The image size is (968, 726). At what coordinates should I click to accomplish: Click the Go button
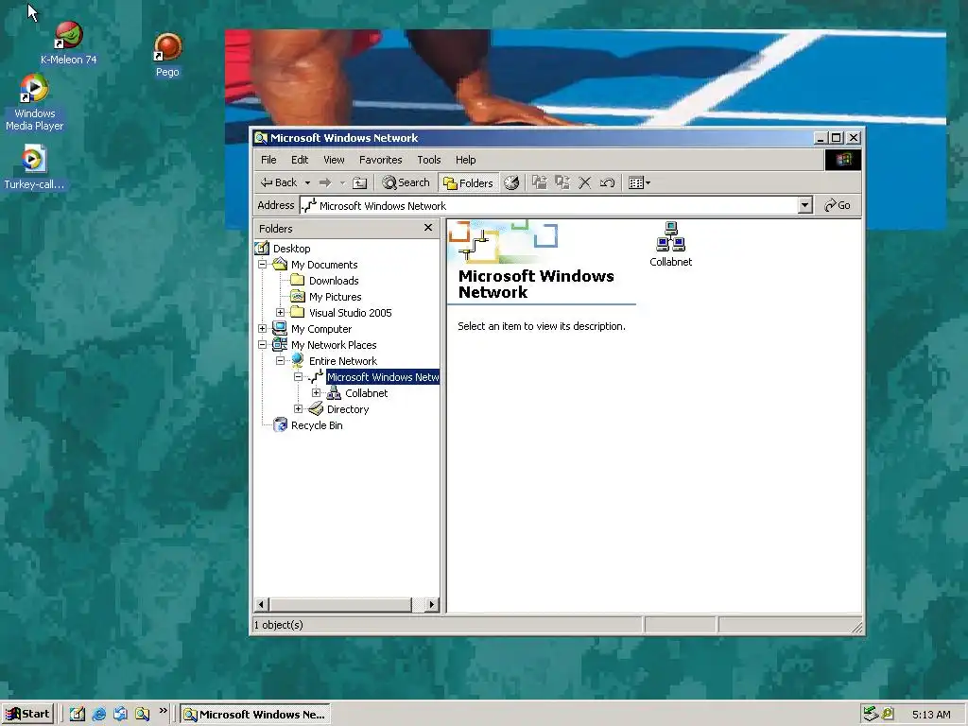click(x=838, y=205)
